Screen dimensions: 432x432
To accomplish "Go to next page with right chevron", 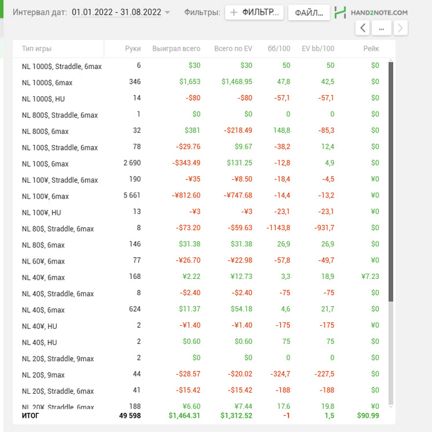I will point(401,28).
